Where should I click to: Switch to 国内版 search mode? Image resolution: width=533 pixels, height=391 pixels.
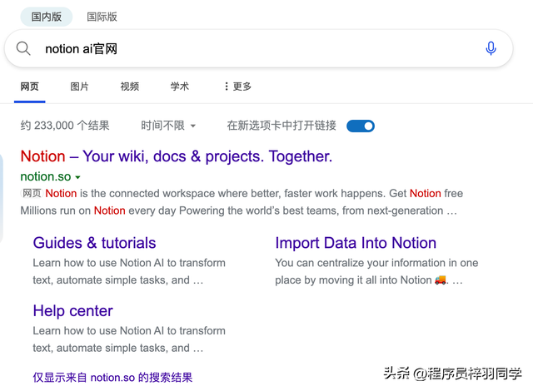[47, 17]
